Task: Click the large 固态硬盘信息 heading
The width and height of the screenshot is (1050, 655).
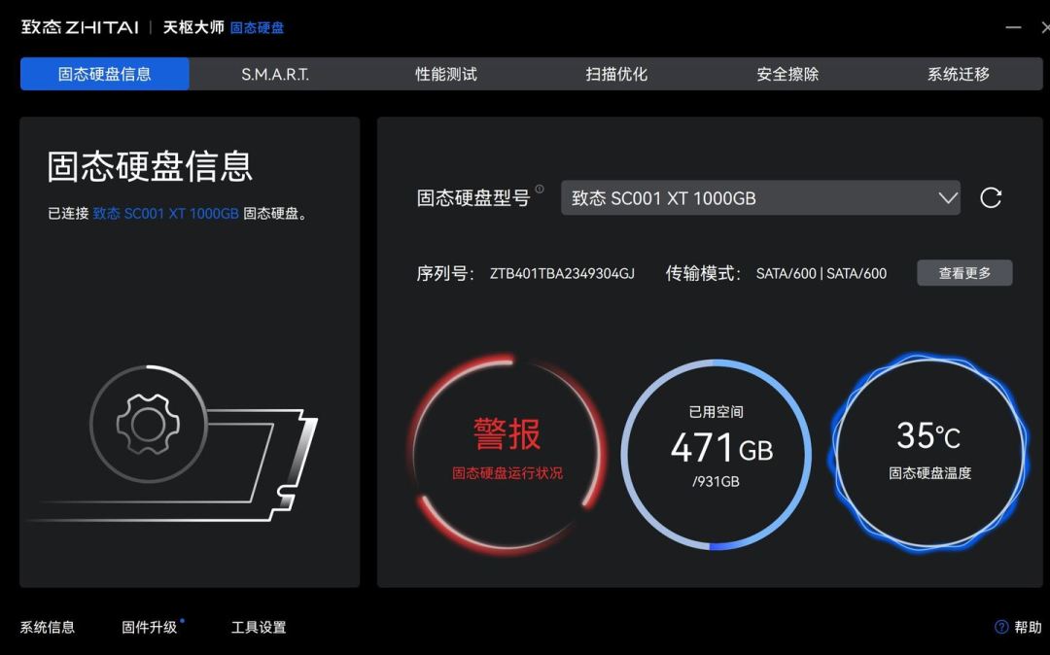Action: [x=150, y=166]
